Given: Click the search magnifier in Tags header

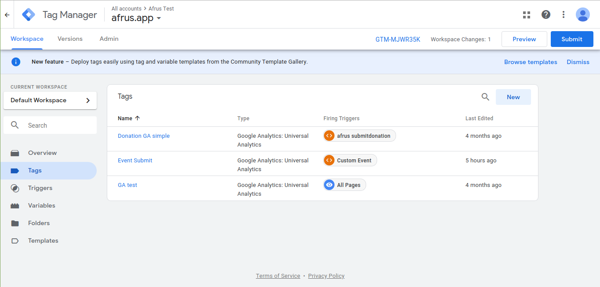Looking at the screenshot, I should [x=485, y=97].
